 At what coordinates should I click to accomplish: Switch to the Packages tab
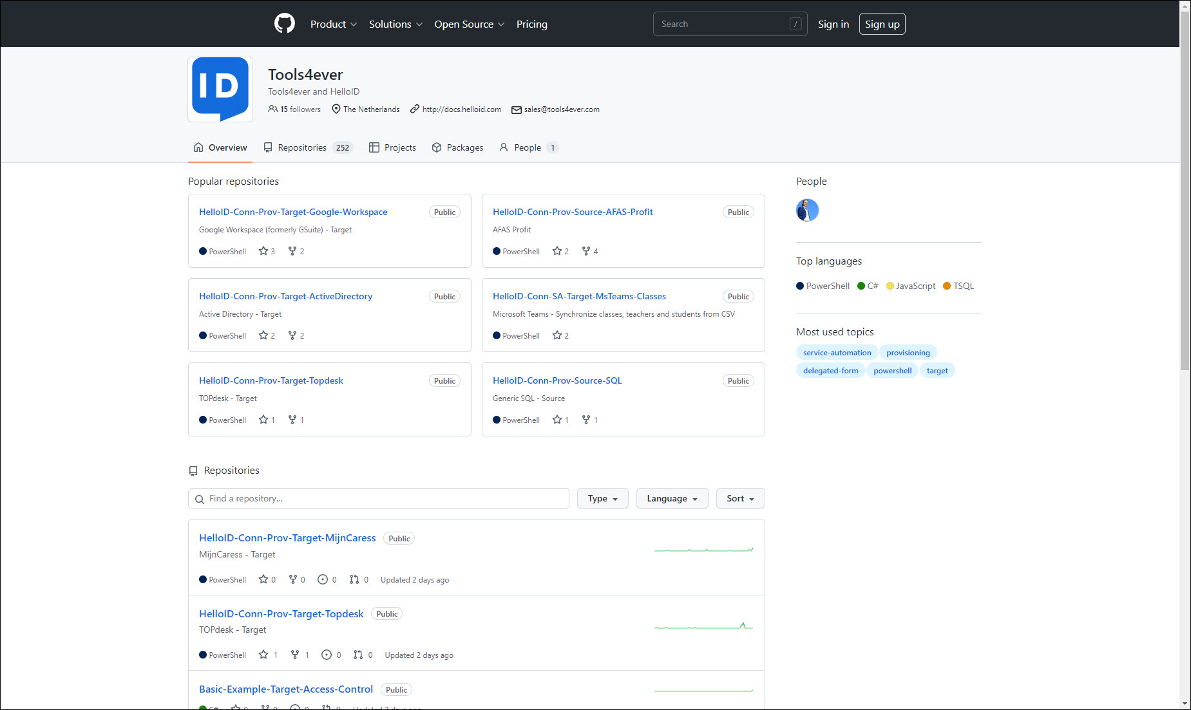[457, 147]
